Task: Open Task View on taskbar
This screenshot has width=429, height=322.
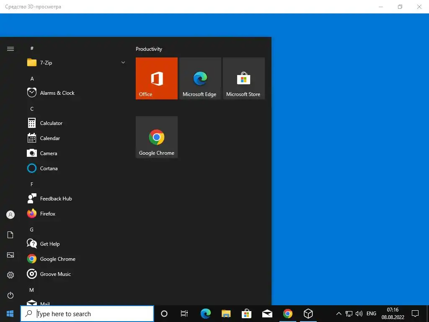Action: pos(184,314)
